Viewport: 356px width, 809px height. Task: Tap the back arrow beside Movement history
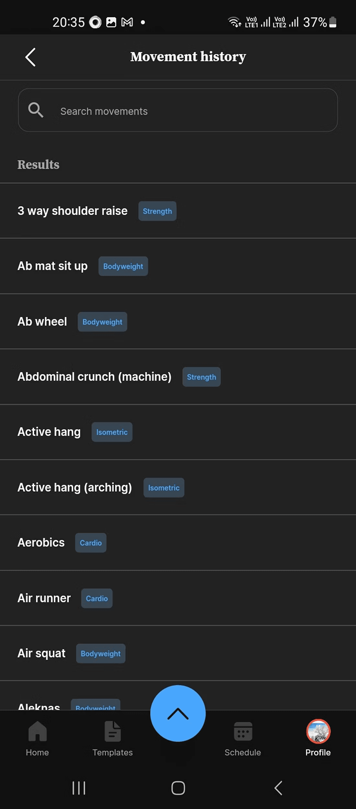(30, 57)
